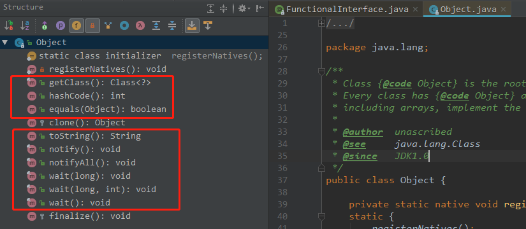Click the Structure panel title
Viewport: 526px width, 229px height.
tap(23, 7)
